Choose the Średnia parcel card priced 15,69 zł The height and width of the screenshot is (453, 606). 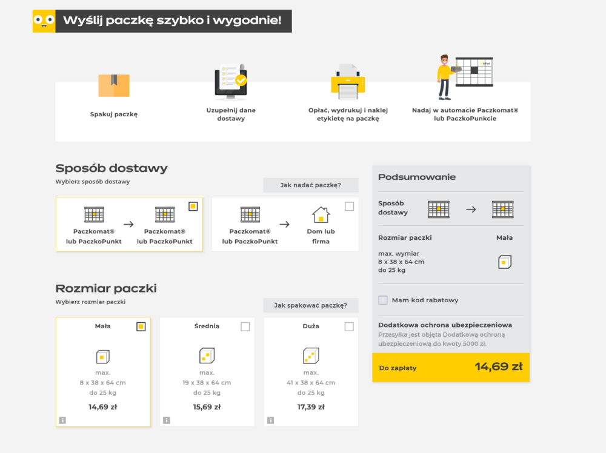pyautogui.click(x=207, y=372)
